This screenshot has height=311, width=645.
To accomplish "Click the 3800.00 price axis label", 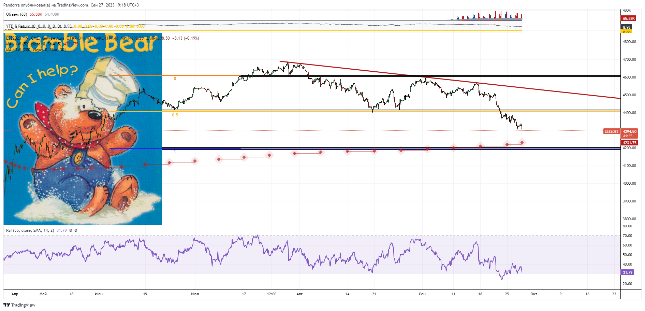I will point(629,219).
